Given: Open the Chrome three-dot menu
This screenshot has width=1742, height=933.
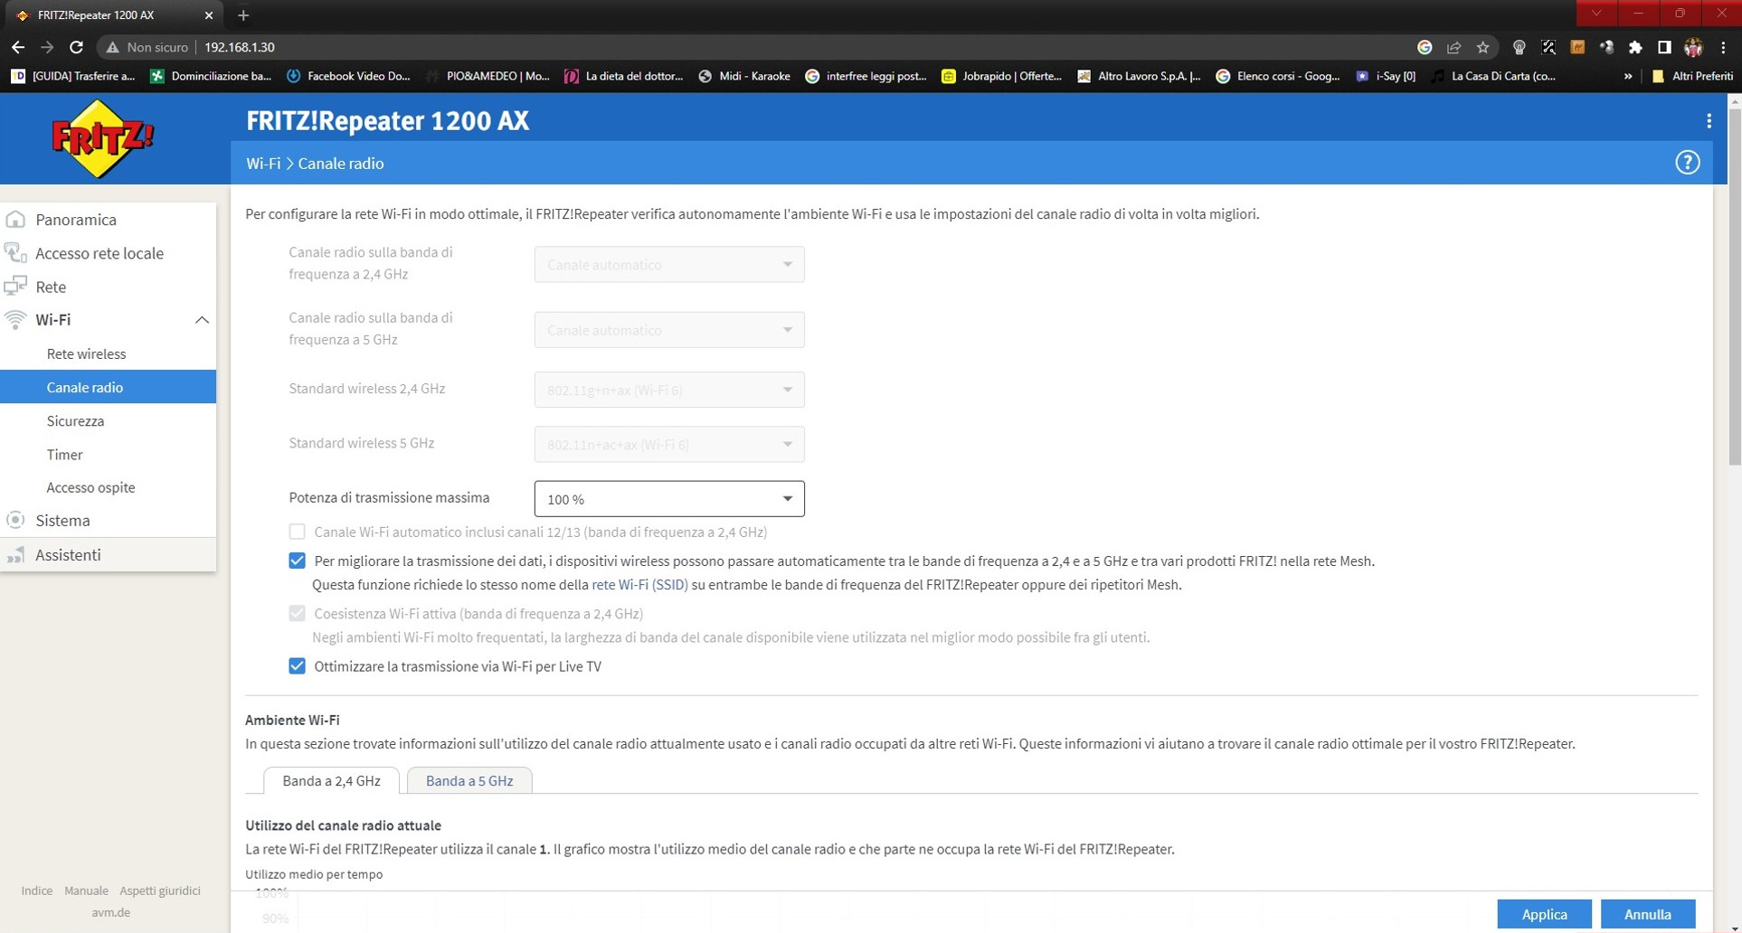Looking at the screenshot, I should (1723, 47).
